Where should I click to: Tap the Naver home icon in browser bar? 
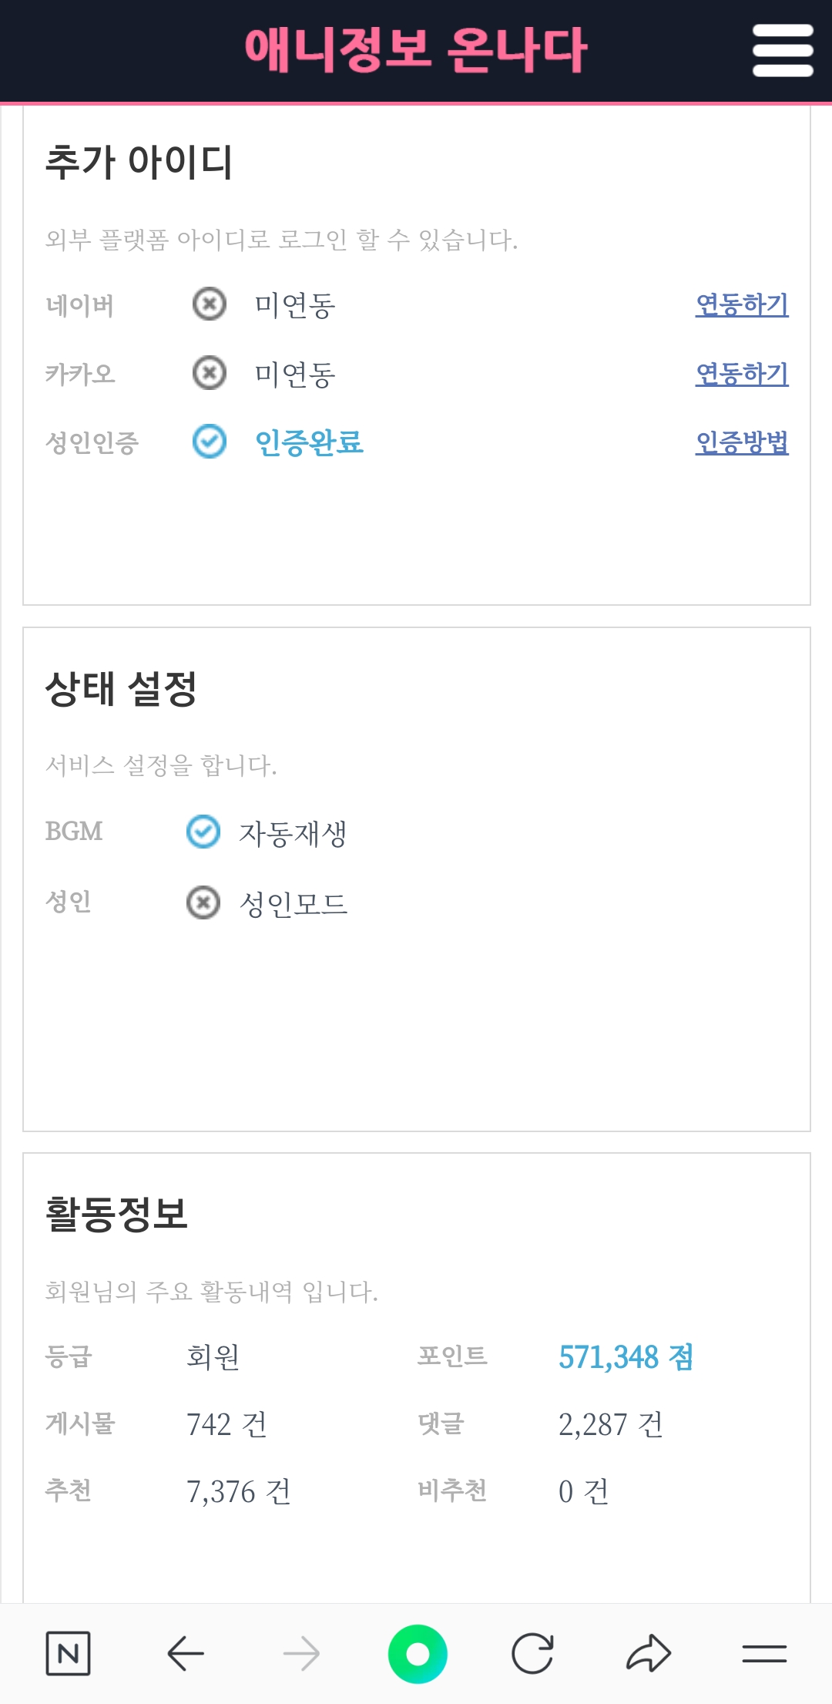pos(68,1653)
